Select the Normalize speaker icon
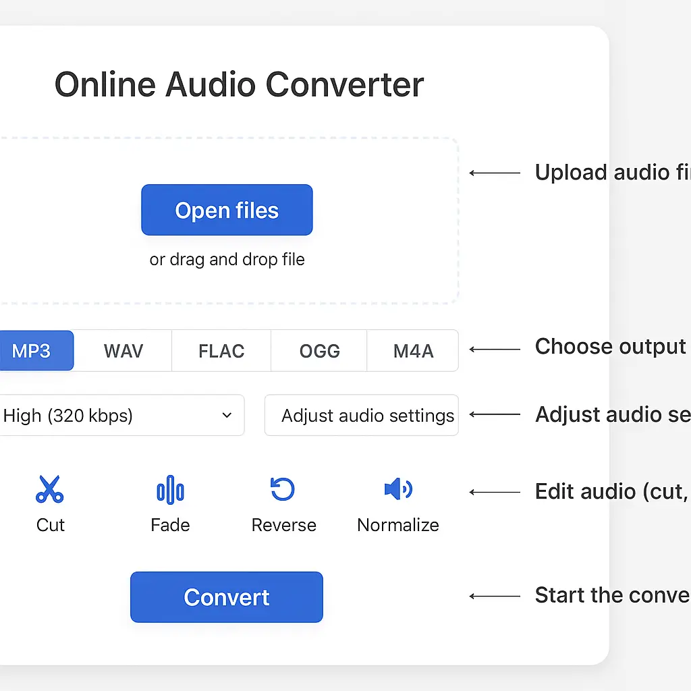Viewport: 691px width, 691px height. coord(397,489)
